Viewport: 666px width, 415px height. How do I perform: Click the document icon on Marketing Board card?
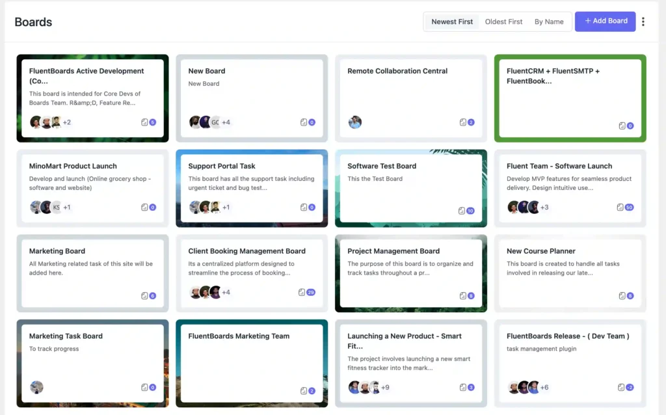click(144, 295)
